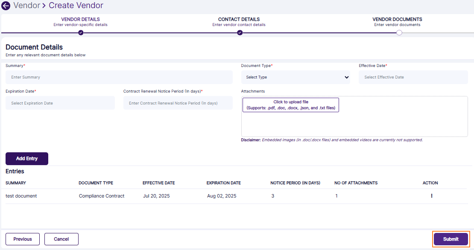This screenshot has height=250, width=474.
Task: Click the Document Type dropdown chevron
Action: pyautogui.click(x=346, y=77)
